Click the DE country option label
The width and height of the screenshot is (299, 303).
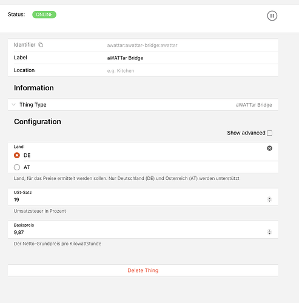pos(27,155)
